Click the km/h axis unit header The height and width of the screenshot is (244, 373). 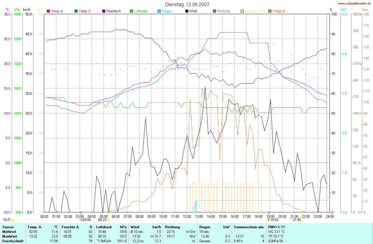point(27,10)
